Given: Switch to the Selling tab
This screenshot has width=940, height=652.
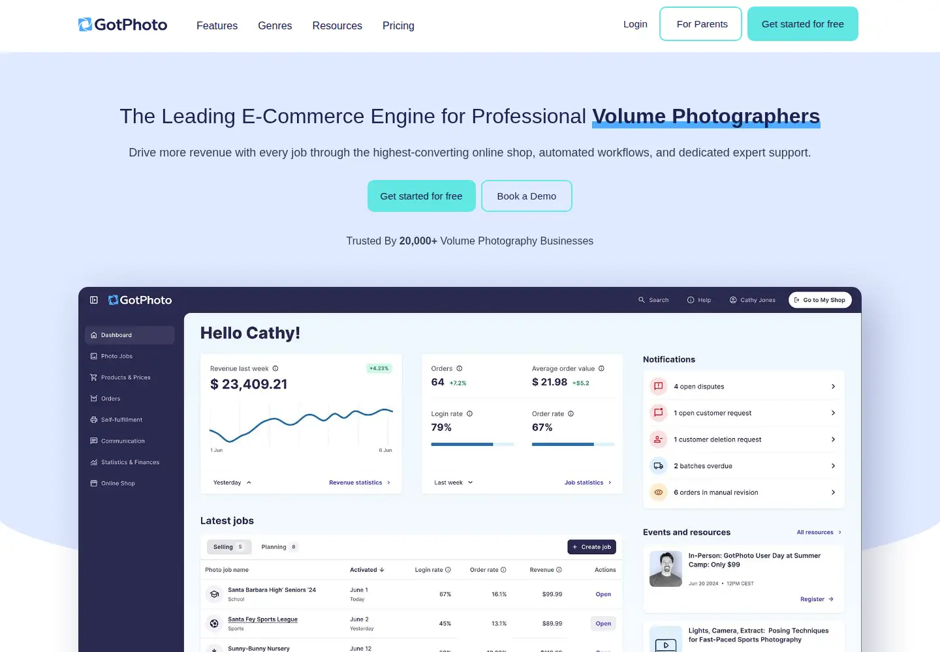Looking at the screenshot, I should (x=228, y=547).
